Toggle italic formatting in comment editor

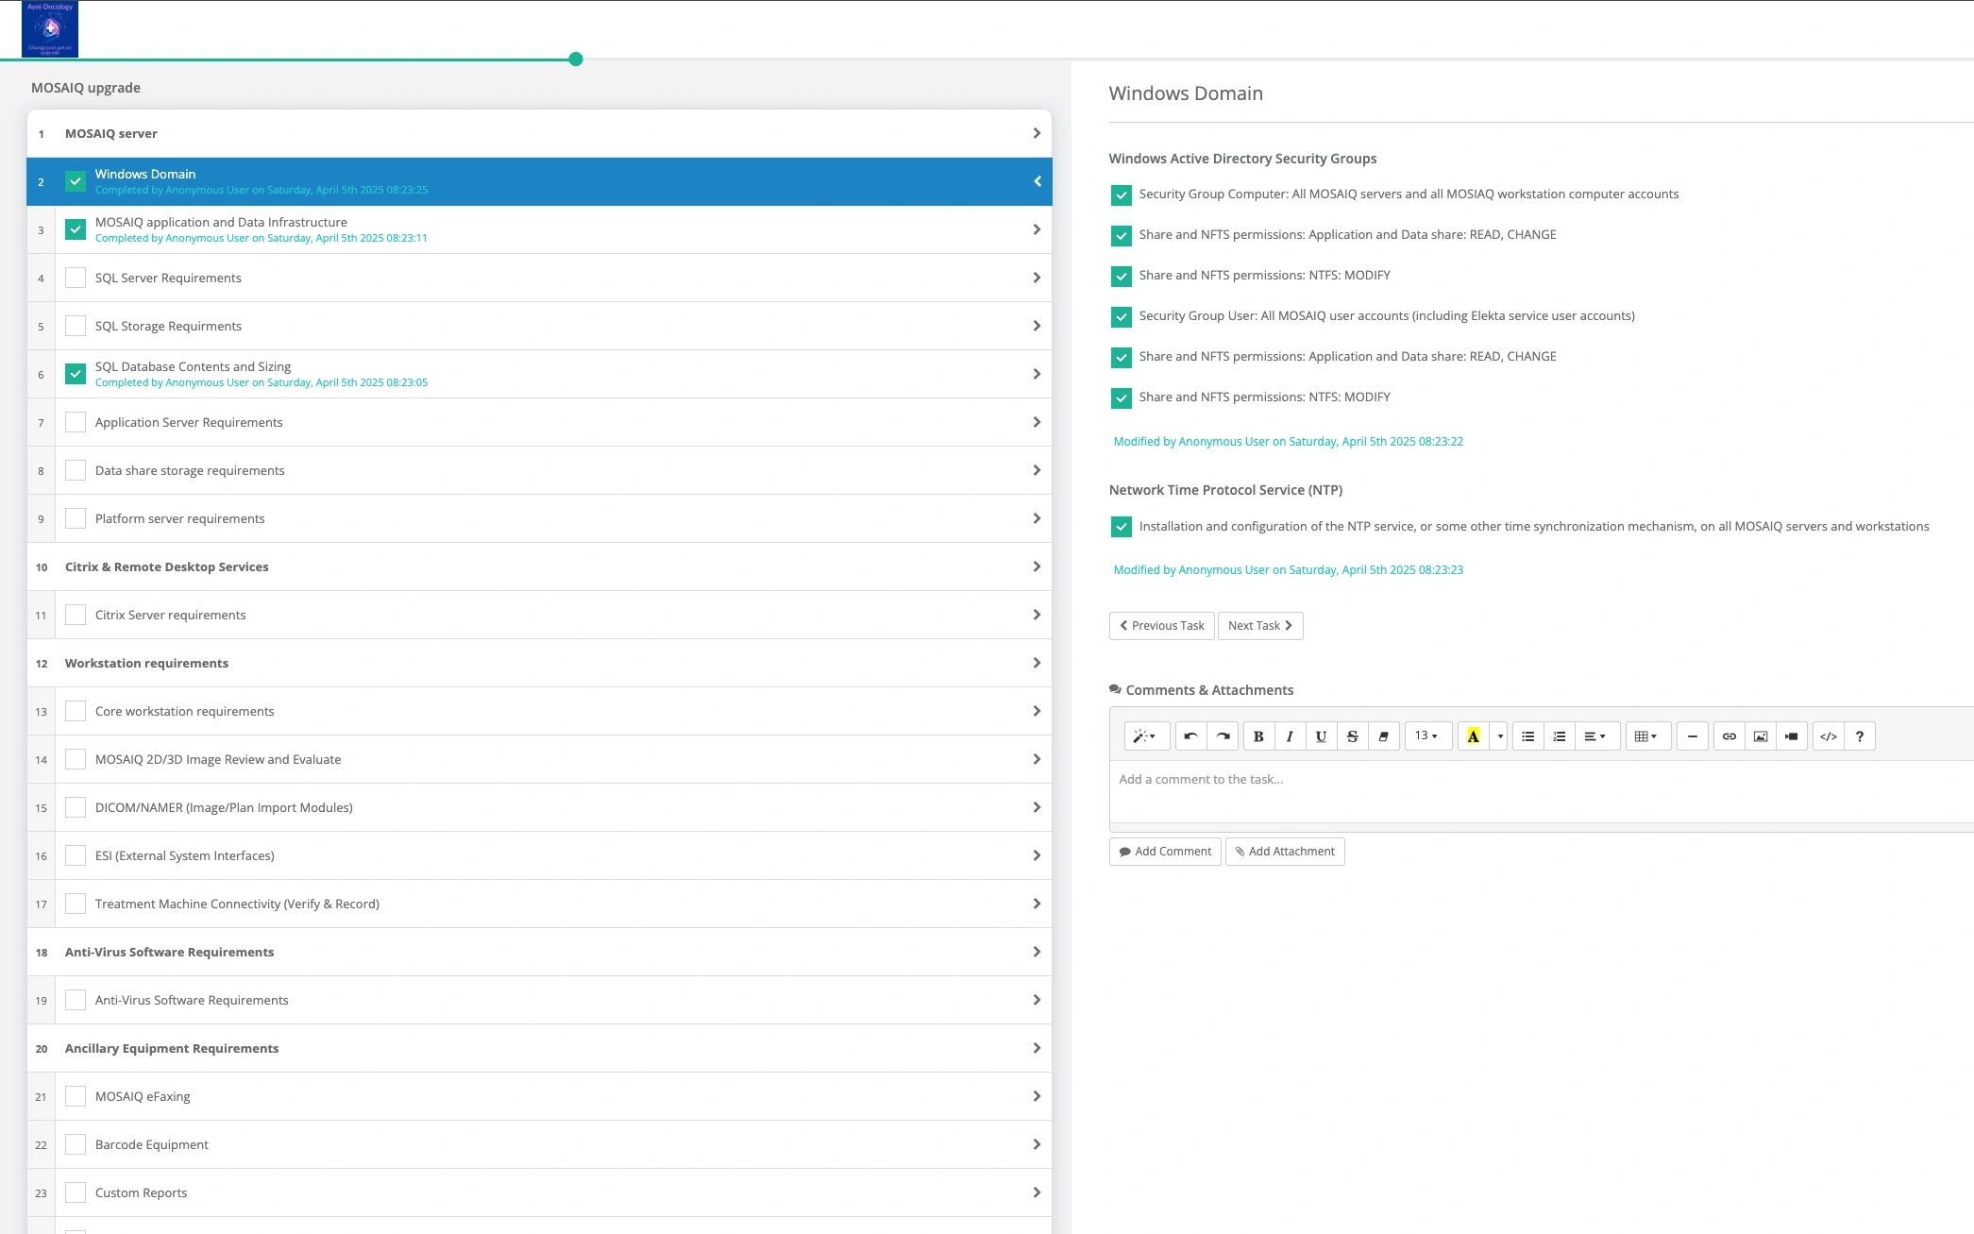point(1290,736)
